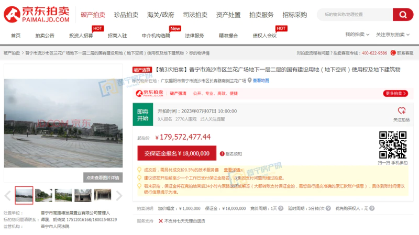419x235 pixels.
Task: Click the 破产清算 red tag
Action: 142,70
